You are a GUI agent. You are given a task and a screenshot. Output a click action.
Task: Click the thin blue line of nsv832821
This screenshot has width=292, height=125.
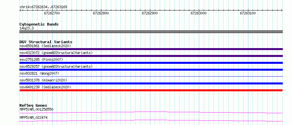click(x=151, y=76)
